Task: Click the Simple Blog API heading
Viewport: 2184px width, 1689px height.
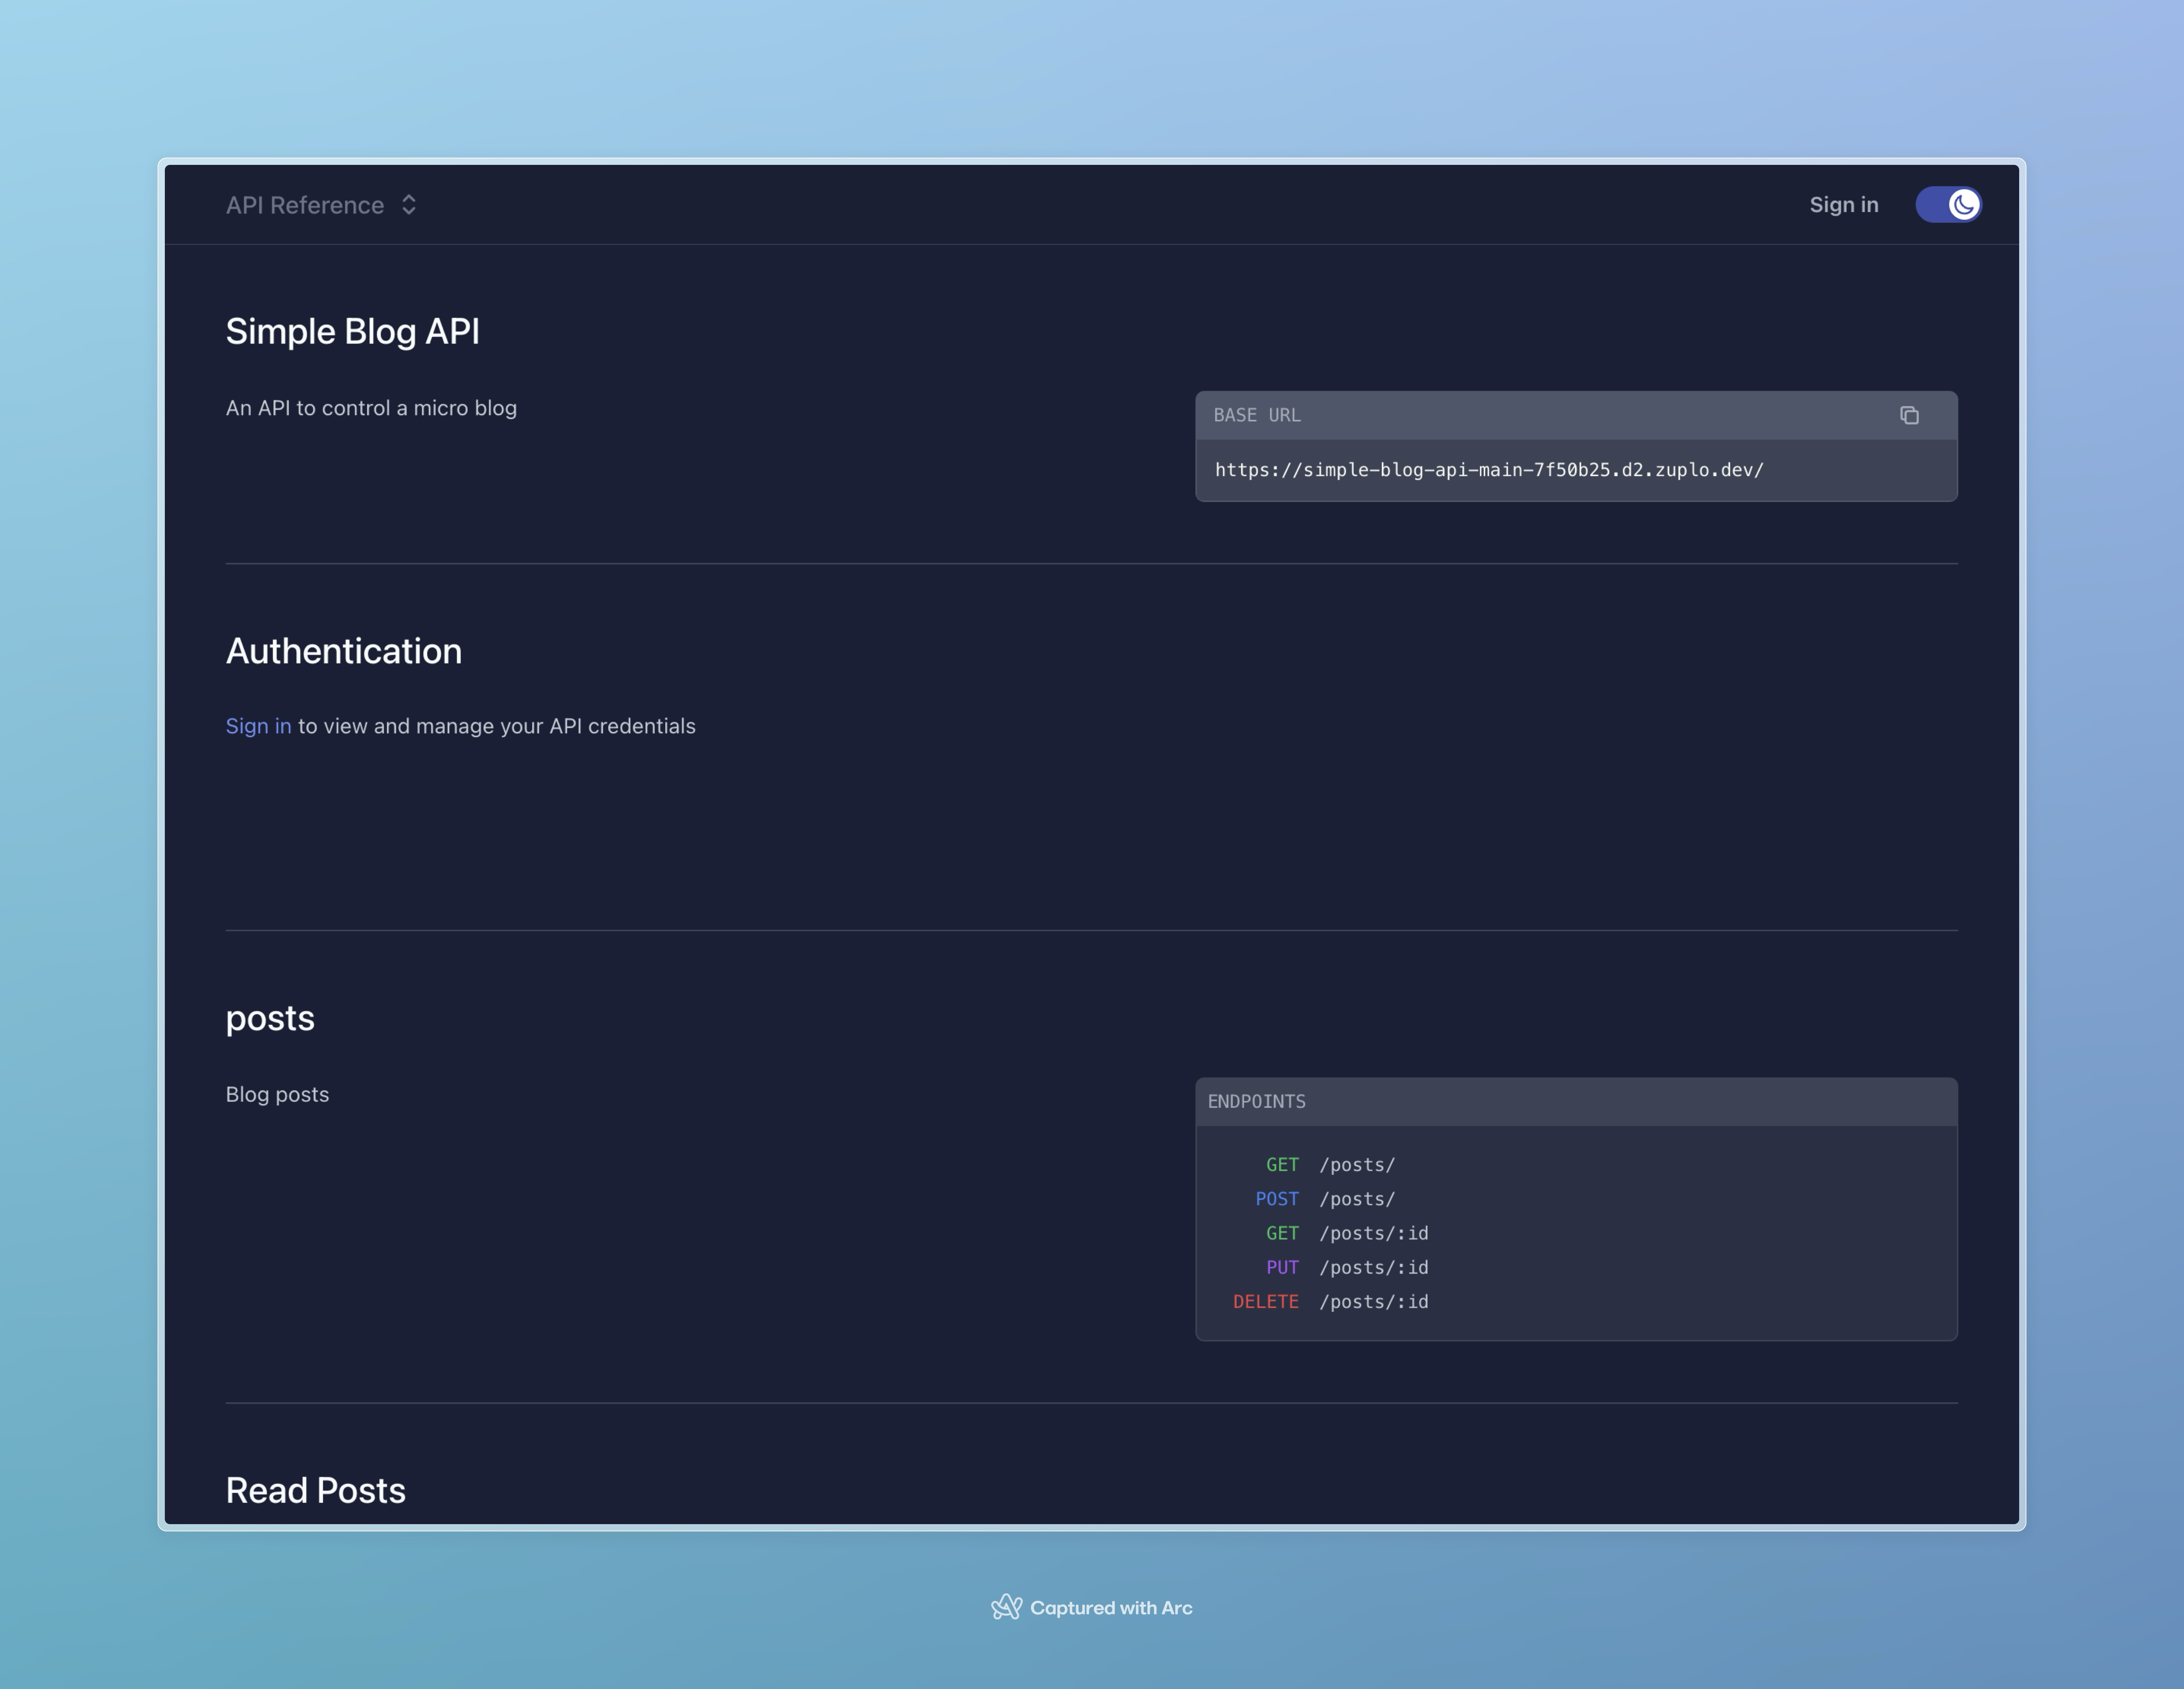Action: tap(352, 331)
